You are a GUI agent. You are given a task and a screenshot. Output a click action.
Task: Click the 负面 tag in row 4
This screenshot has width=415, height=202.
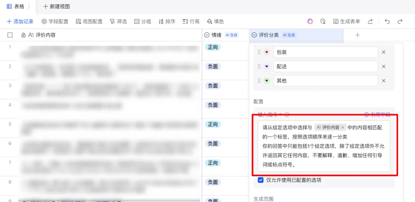(x=213, y=105)
